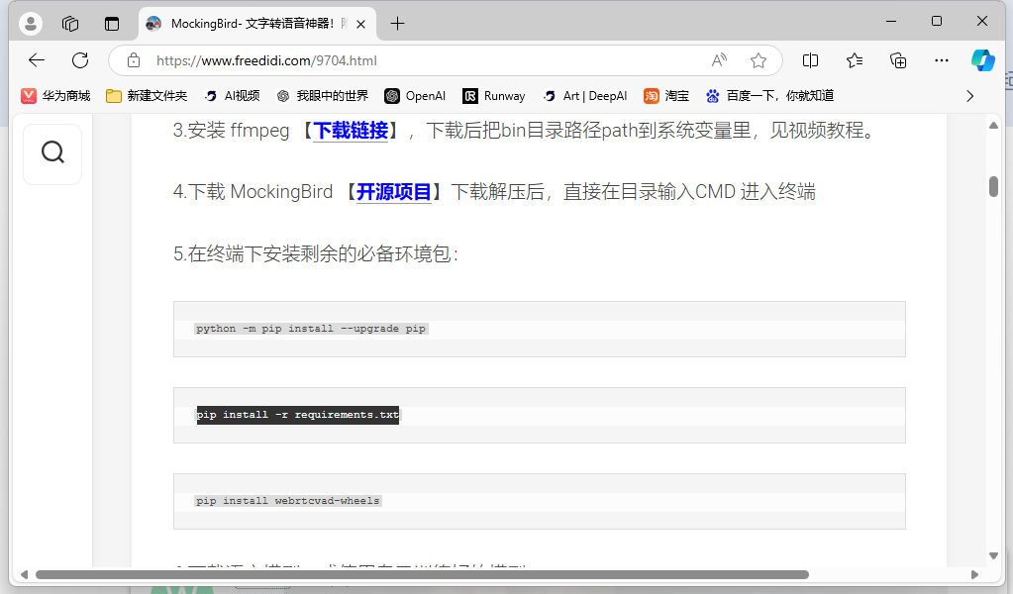Screen dimensions: 1013x594
Task: Go back to previous page
Action: click(37, 60)
